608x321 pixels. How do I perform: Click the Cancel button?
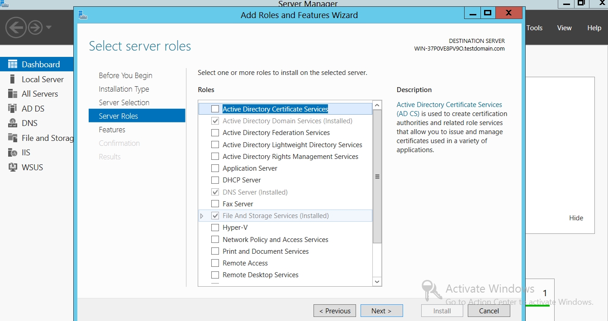tap(489, 311)
